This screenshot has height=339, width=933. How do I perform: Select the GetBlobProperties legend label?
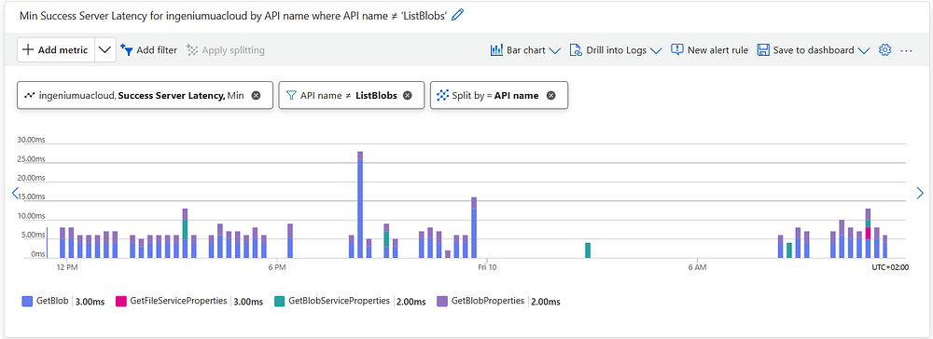pyautogui.click(x=489, y=301)
